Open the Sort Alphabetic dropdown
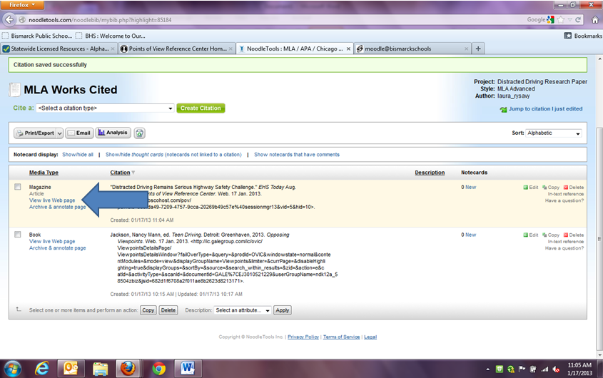 554,133
